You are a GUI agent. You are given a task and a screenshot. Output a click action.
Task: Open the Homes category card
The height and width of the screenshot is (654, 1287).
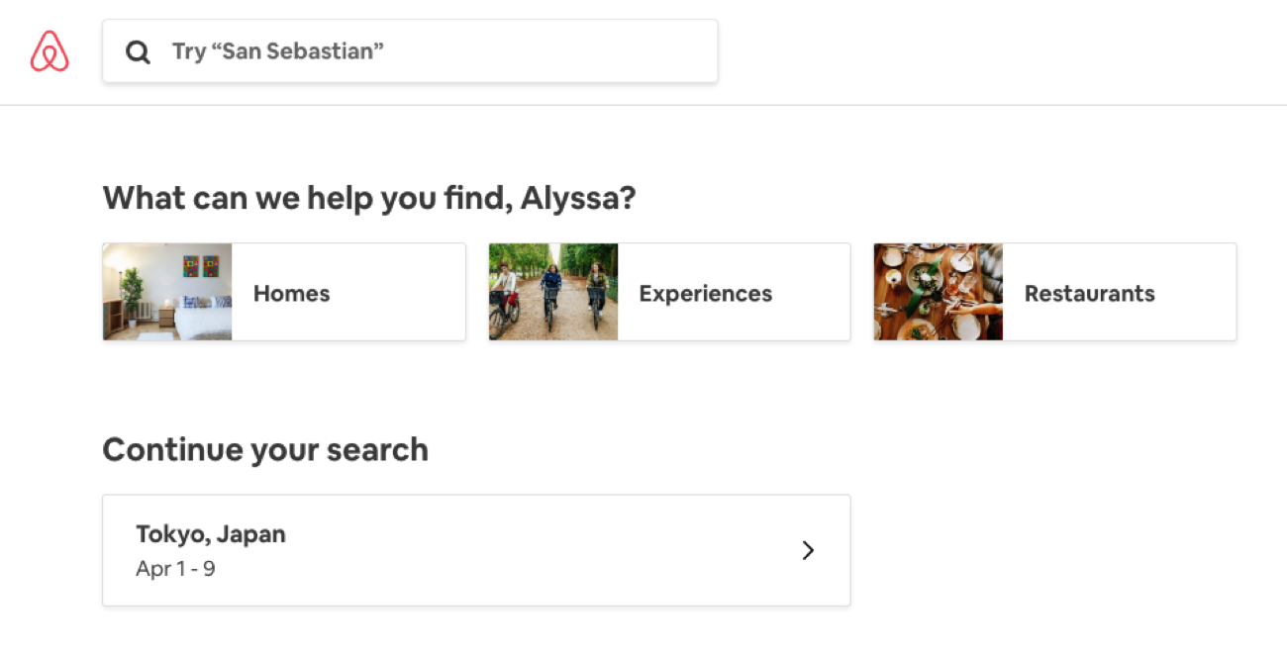tap(284, 292)
